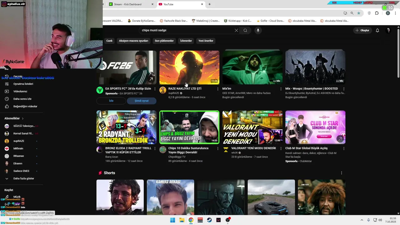Open File Explorer from taskbar
400x225 pixels.
[182, 220]
